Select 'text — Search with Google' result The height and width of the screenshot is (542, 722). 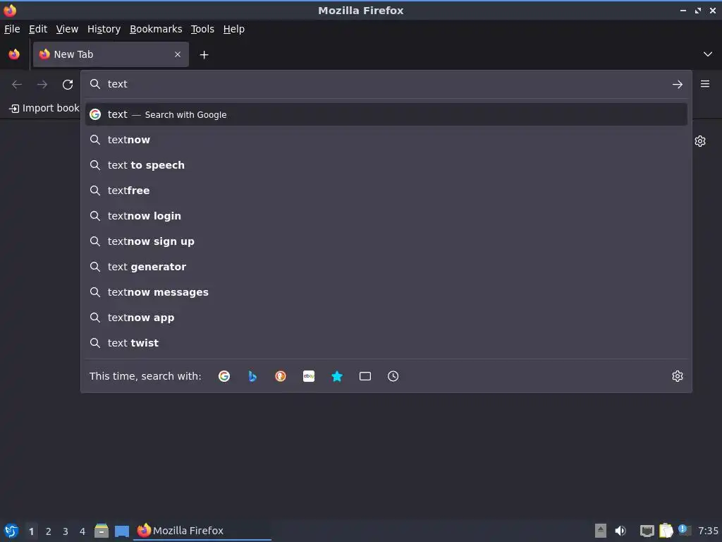point(386,114)
